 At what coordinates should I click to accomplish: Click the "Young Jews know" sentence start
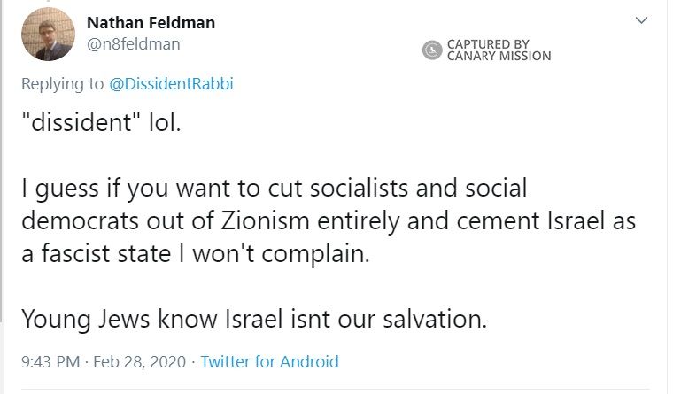point(104,319)
